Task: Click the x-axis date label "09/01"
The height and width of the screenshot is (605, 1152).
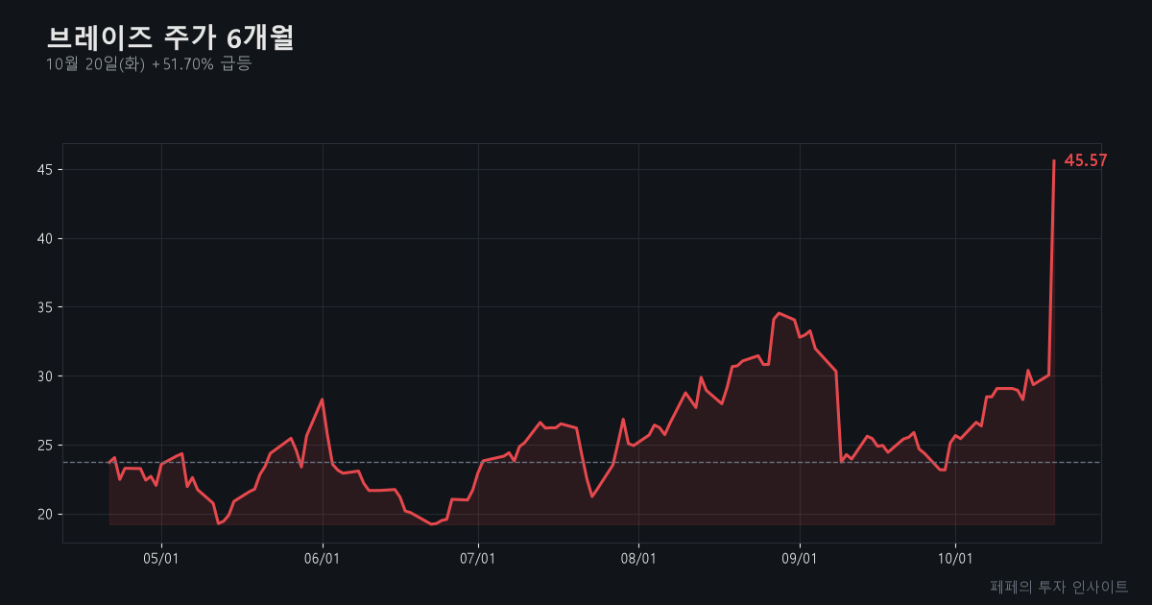Action: point(800,558)
